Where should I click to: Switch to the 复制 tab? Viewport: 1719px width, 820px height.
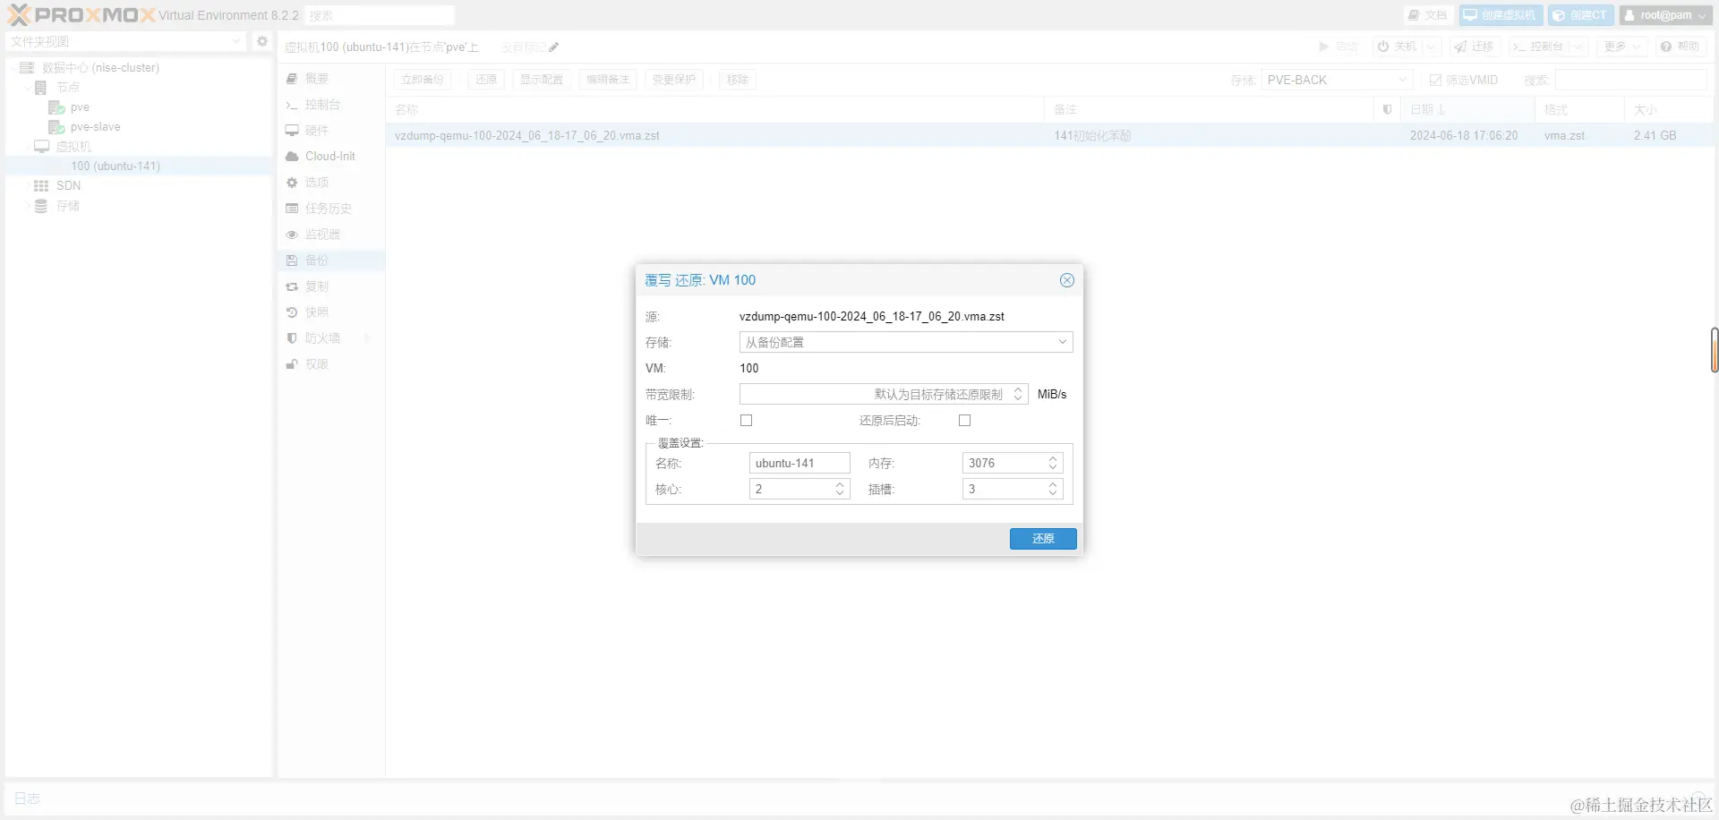tap(331, 286)
